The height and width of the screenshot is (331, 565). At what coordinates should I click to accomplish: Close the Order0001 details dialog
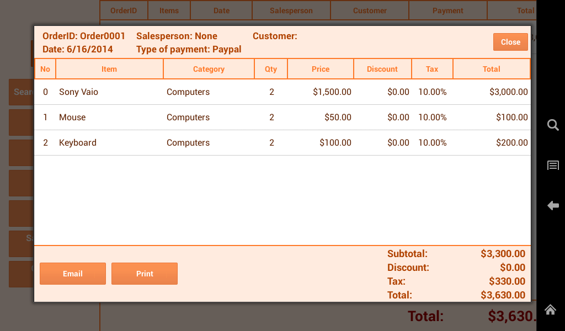point(510,41)
